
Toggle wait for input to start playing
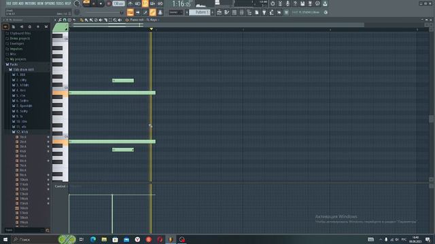coord(137,3)
